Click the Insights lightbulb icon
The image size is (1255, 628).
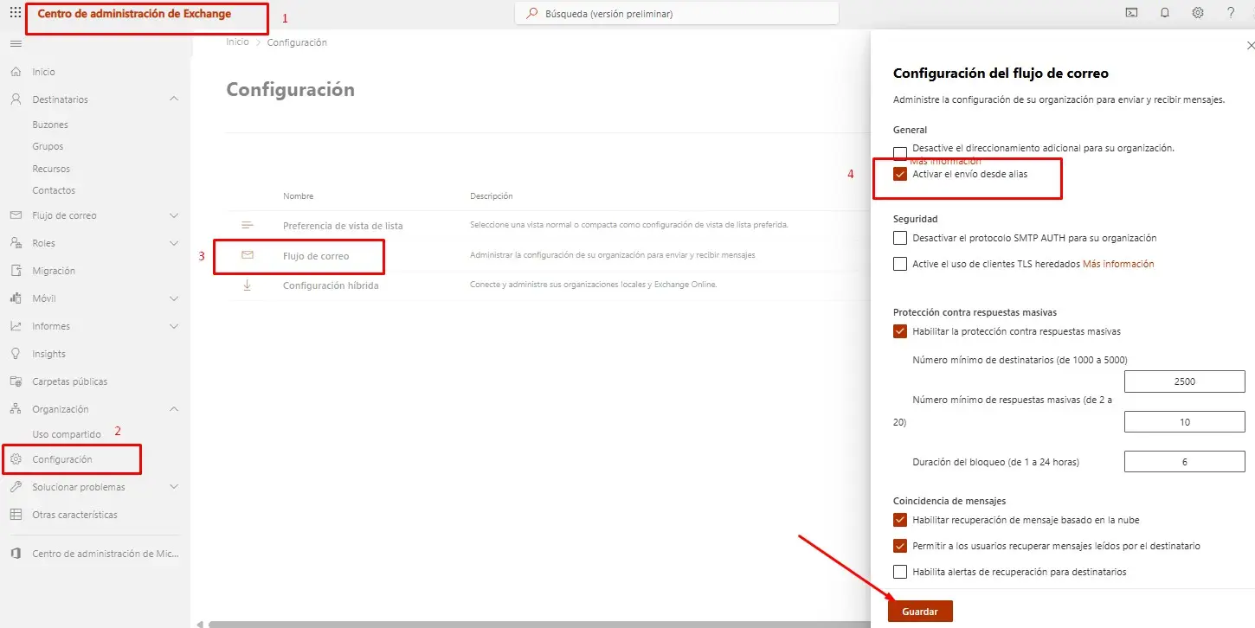16,354
